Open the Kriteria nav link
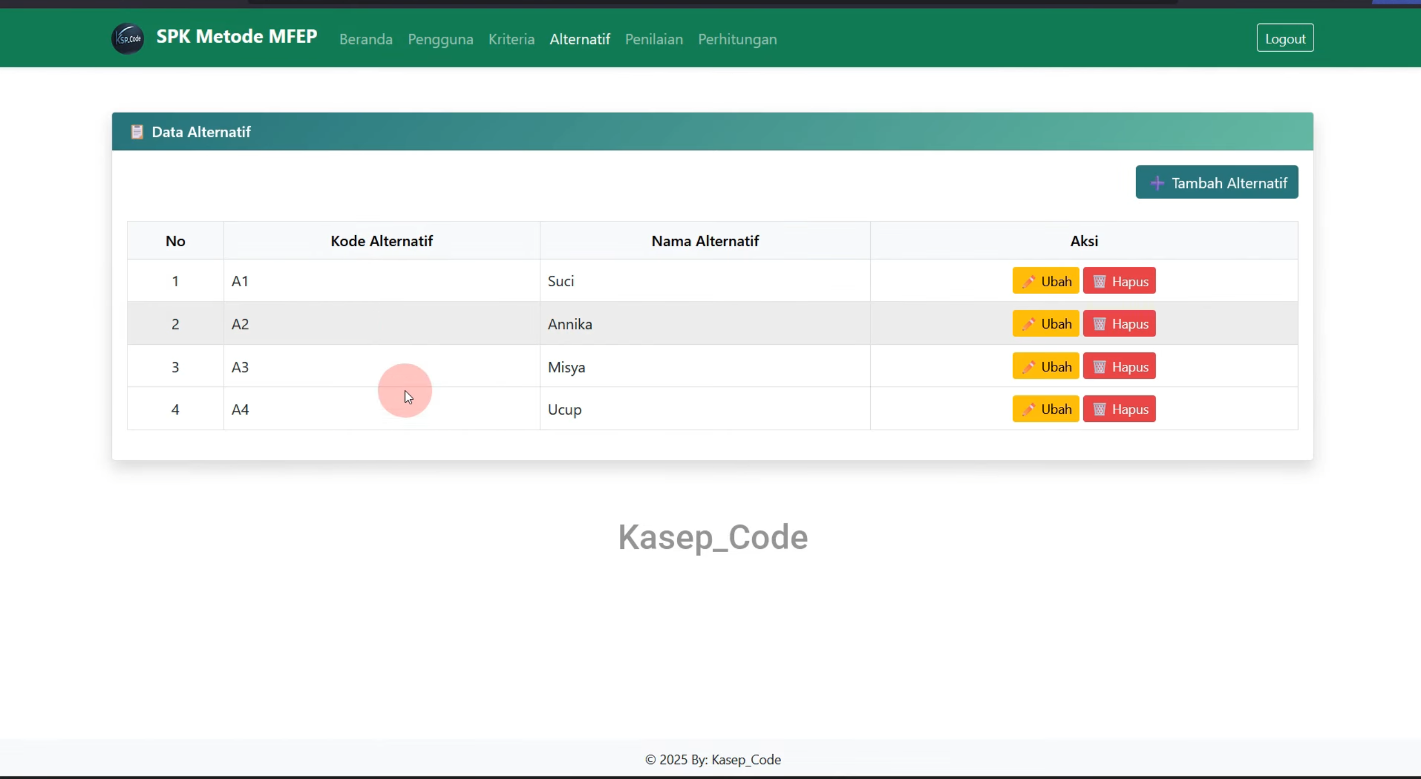 point(511,39)
